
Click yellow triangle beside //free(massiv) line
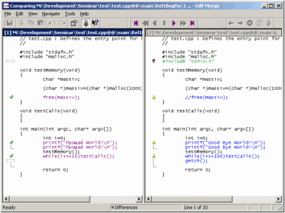[x=154, y=97]
